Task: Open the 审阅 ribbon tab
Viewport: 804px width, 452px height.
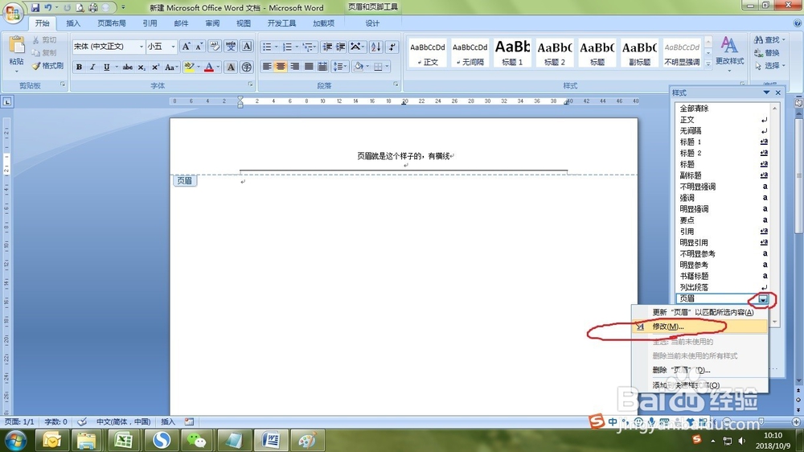Action: (x=212, y=23)
